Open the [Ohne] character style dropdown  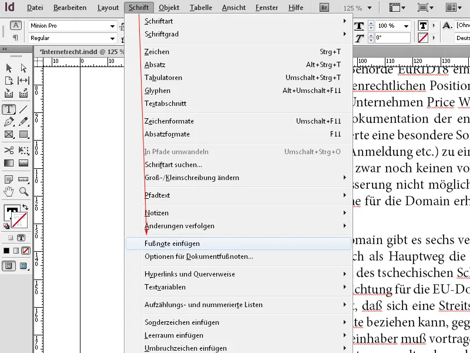pyautogui.click(x=462, y=26)
